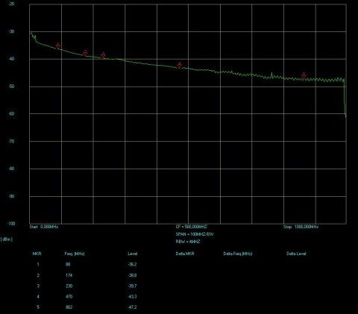Click the [dBm] unit label

coord(7,239)
